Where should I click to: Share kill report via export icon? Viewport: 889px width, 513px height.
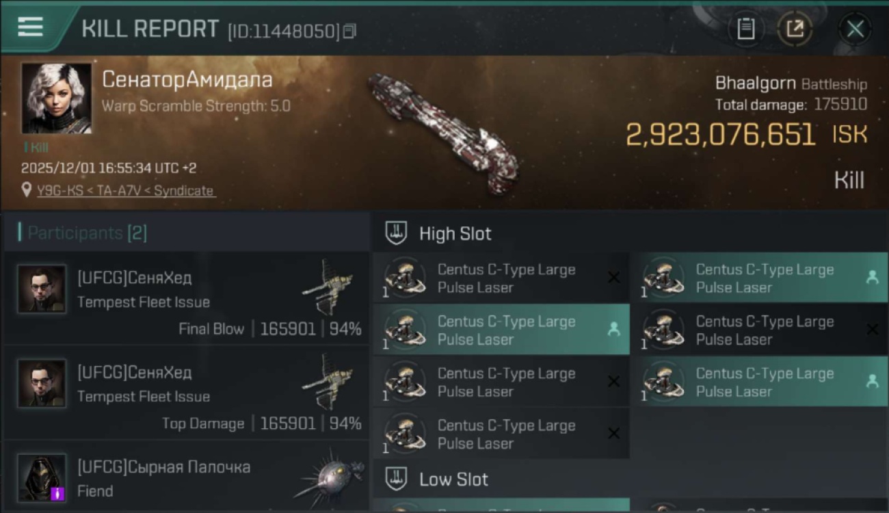[x=795, y=29]
